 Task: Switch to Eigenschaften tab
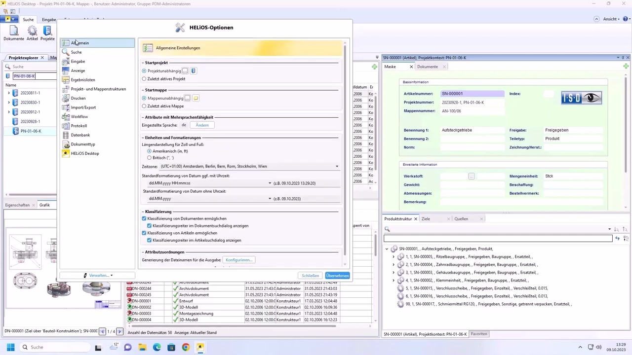pyautogui.click(x=17, y=205)
